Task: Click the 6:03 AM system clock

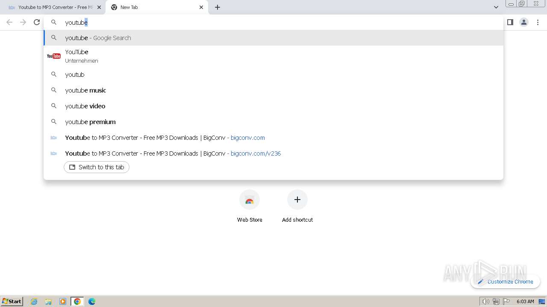Action: [x=525, y=301]
